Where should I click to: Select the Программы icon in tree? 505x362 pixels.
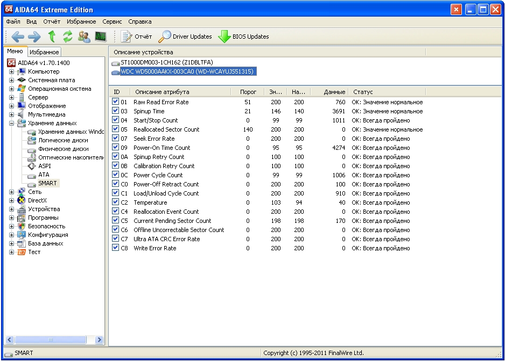point(22,218)
